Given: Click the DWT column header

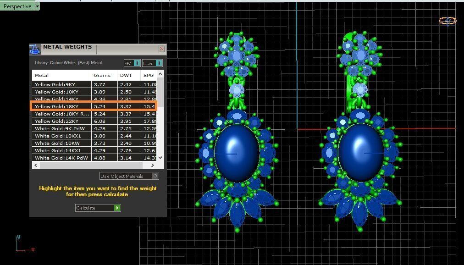Looking at the screenshot, I should tap(129, 75).
